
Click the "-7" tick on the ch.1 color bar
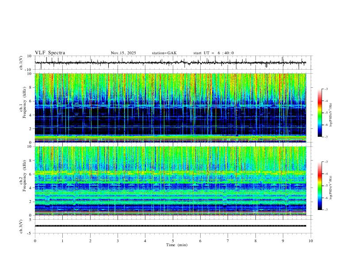pos(326,137)
